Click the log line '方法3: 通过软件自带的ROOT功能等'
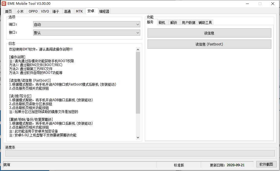Image resolution: width=280 pixels, height=171 pixels. pyautogui.click(x=36, y=73)
